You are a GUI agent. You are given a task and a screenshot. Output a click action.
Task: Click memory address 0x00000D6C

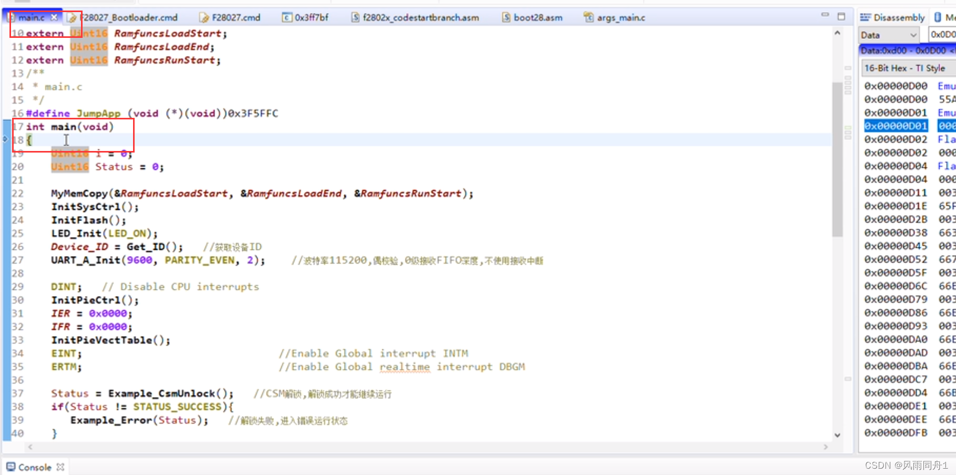coord(896,286)
